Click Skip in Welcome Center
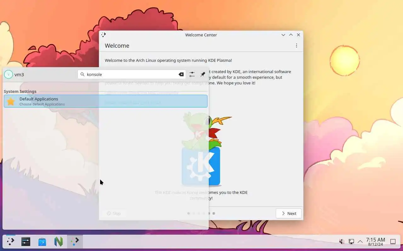The width and height of the screenshot is (403, 251). 114,213
